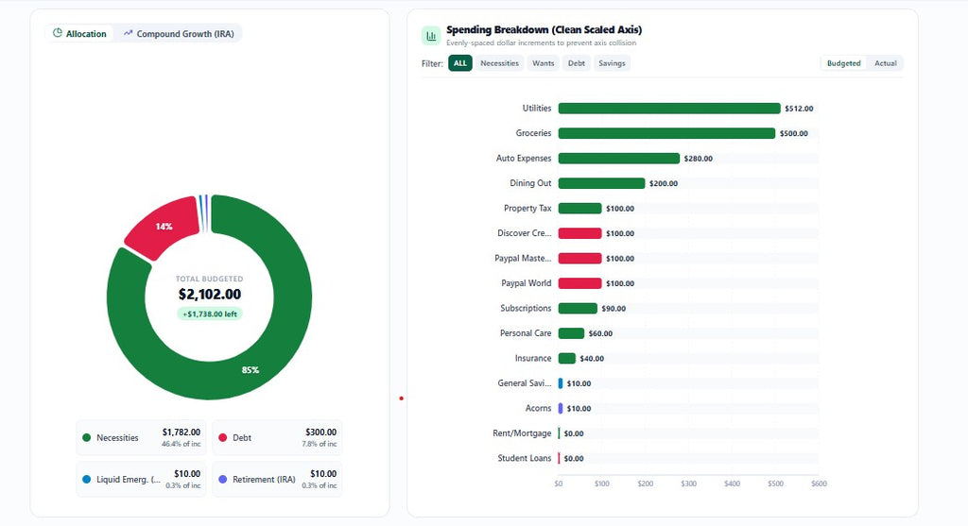Click the $40.00 value label

coord(592,358)
